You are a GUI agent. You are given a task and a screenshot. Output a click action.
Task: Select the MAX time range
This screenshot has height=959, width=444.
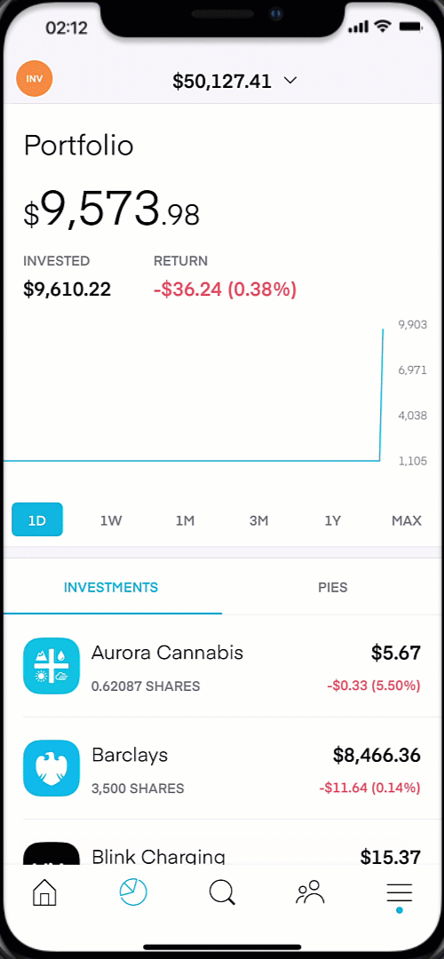[407, 520]
